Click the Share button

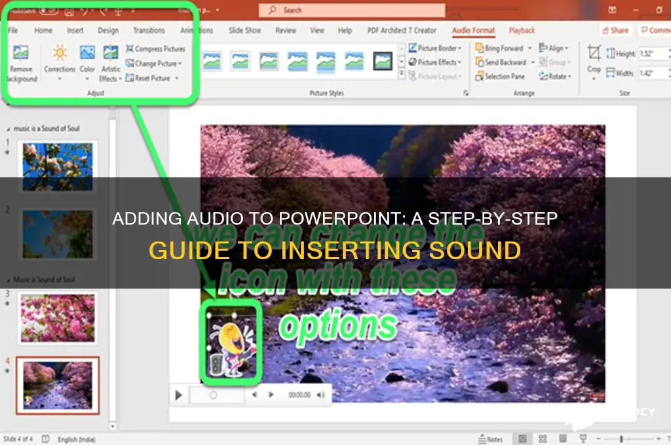(x=615, y=30)
